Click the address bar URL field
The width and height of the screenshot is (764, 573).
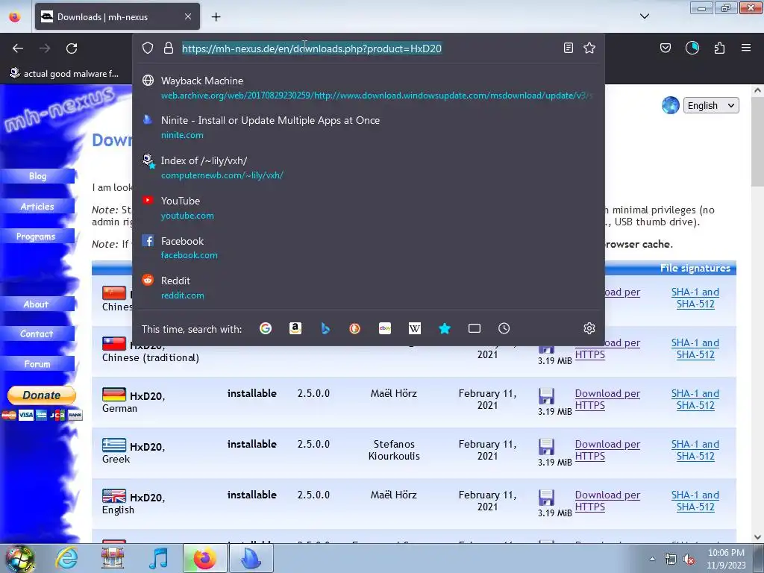[x=368, y=48]
